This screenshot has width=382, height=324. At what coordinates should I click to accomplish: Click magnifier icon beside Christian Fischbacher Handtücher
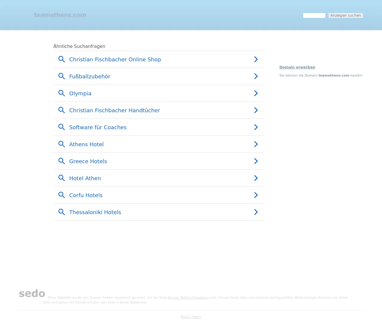61,110
